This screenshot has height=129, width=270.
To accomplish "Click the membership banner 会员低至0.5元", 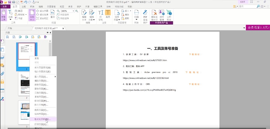I will point(258,28).
